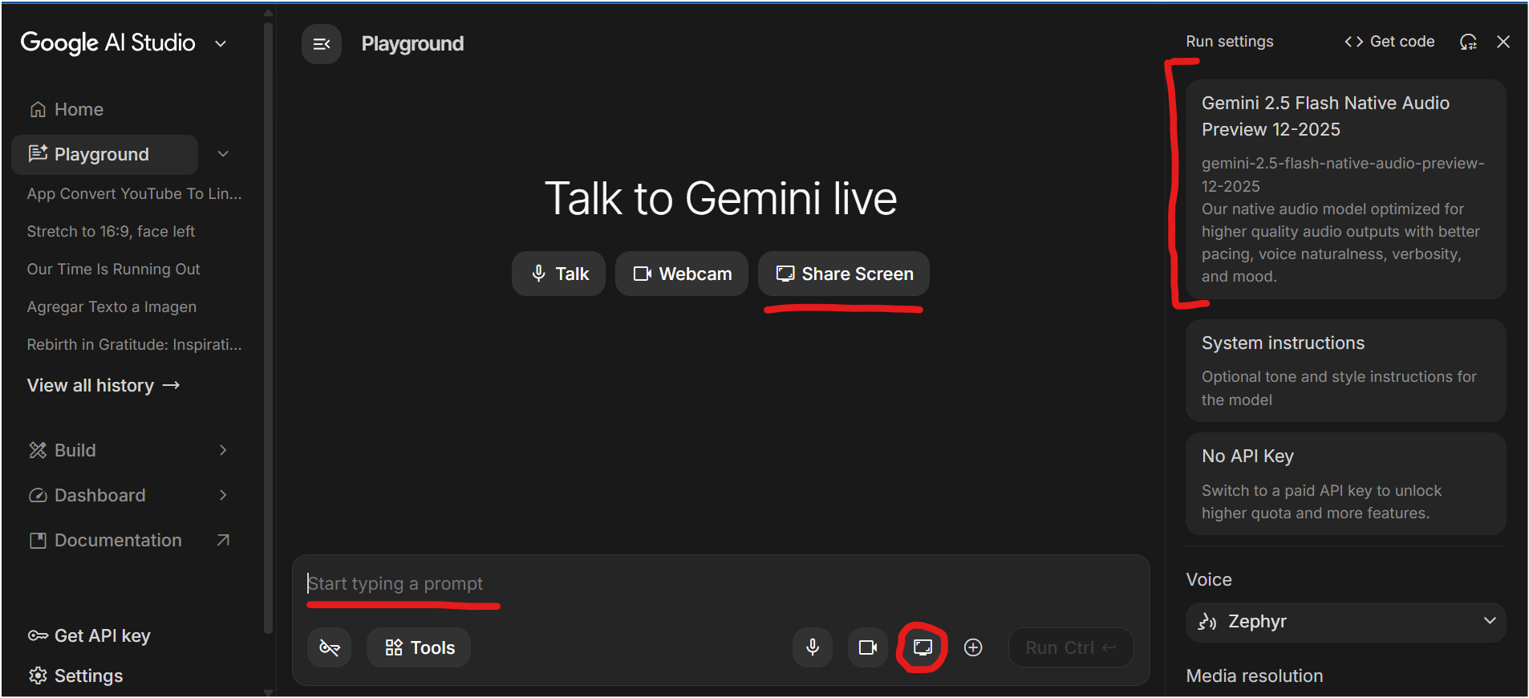Open history item Our Time Is Running Out
Viewport: 1529px width, 698px height.
pyautogui.click(x=113, y=269)
